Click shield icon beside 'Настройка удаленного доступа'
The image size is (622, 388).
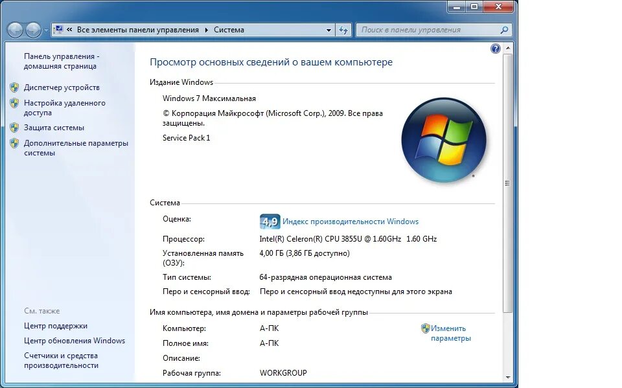[x=14, y=103]
